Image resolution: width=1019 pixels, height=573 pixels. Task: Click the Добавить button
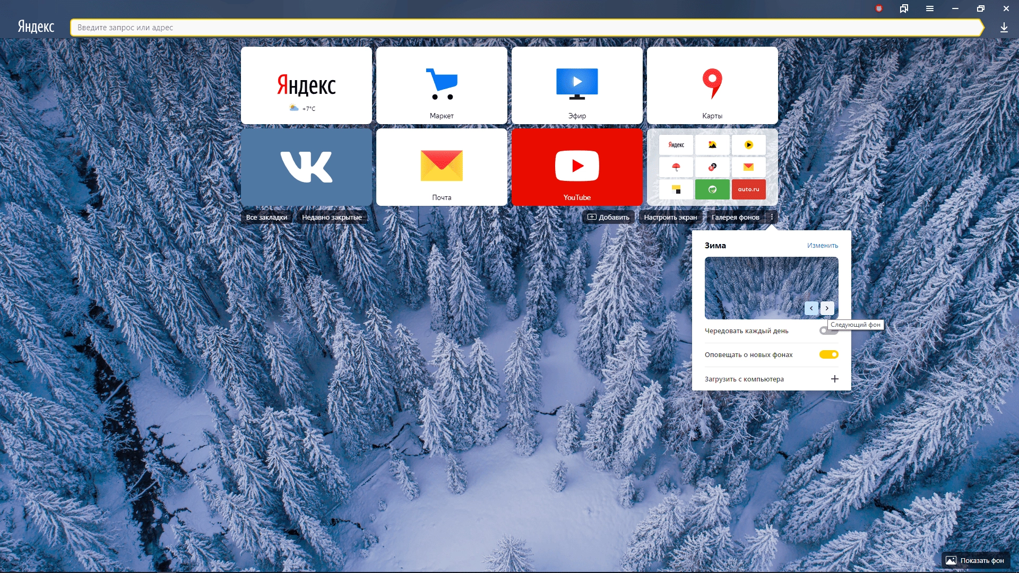[608, 217]
